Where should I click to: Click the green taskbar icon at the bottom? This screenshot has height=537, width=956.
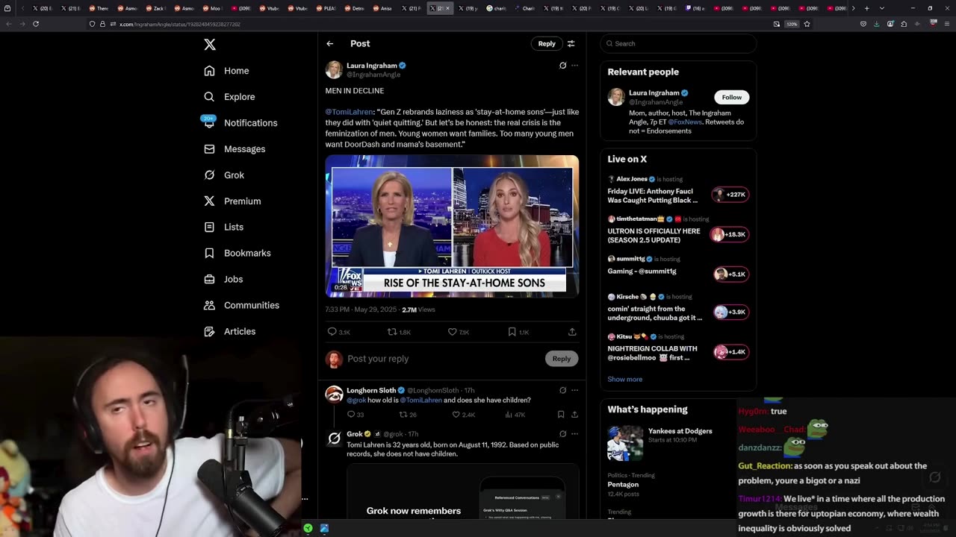point(308,528)
